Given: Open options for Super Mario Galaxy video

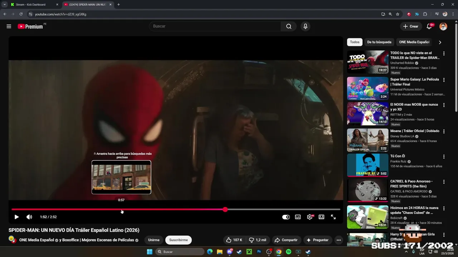Looking at the screenshot, I should point(444,80).
